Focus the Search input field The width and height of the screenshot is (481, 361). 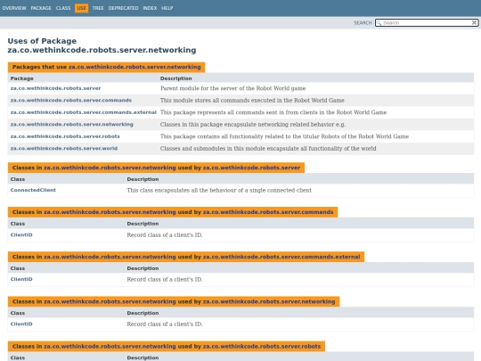pyautogui.click(x=427, y=22)
